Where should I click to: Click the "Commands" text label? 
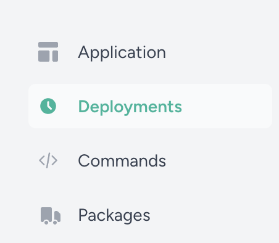click(x=122, y=161)
